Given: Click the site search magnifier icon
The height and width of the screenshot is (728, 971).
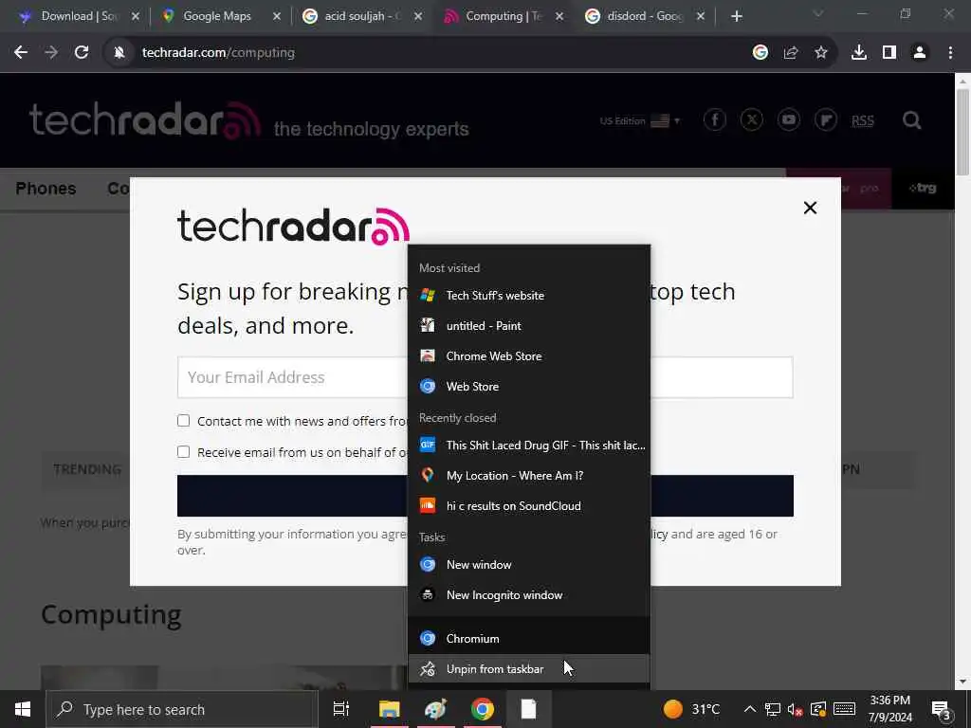Looking at the screenshot, I should click(x=911, y=120).
